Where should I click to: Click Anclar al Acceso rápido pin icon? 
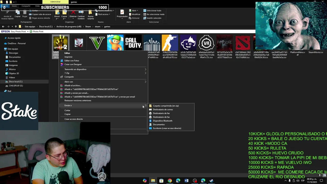pos(7,12)
